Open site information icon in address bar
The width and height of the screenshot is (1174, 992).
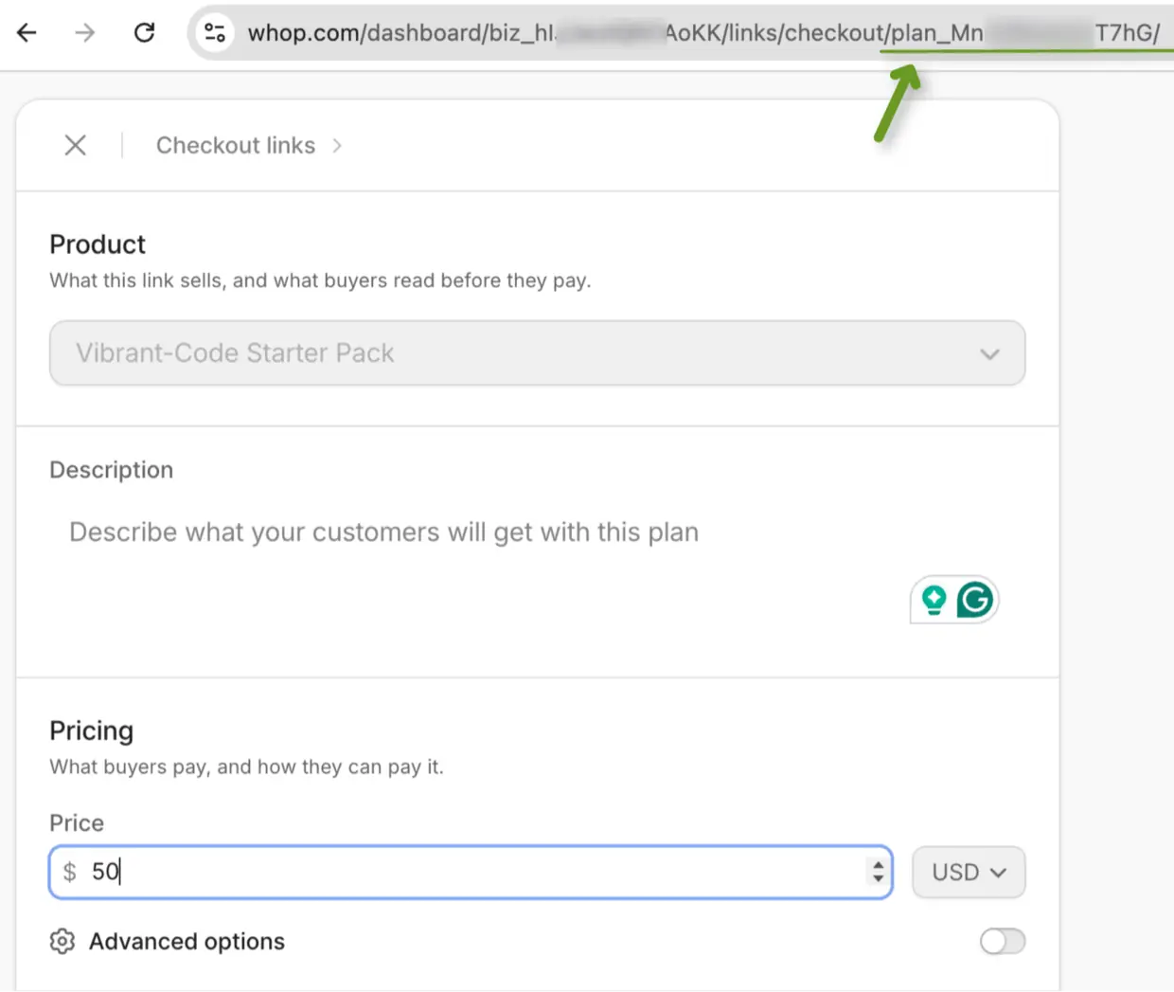(x=215, y=33)
